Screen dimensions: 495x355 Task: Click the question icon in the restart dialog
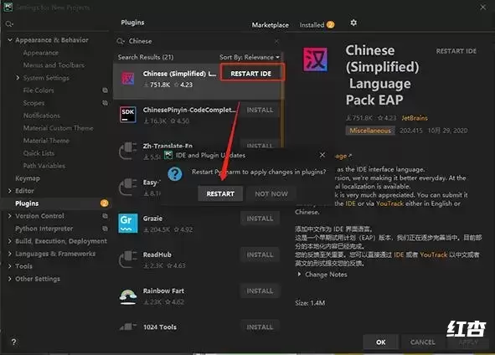(x=174, y=174)
